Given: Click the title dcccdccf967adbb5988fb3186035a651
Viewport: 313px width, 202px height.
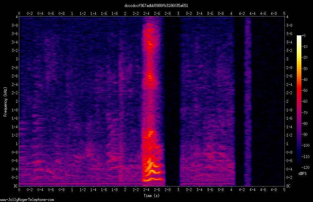Looking at the screenshot, I should coord(156,6).
